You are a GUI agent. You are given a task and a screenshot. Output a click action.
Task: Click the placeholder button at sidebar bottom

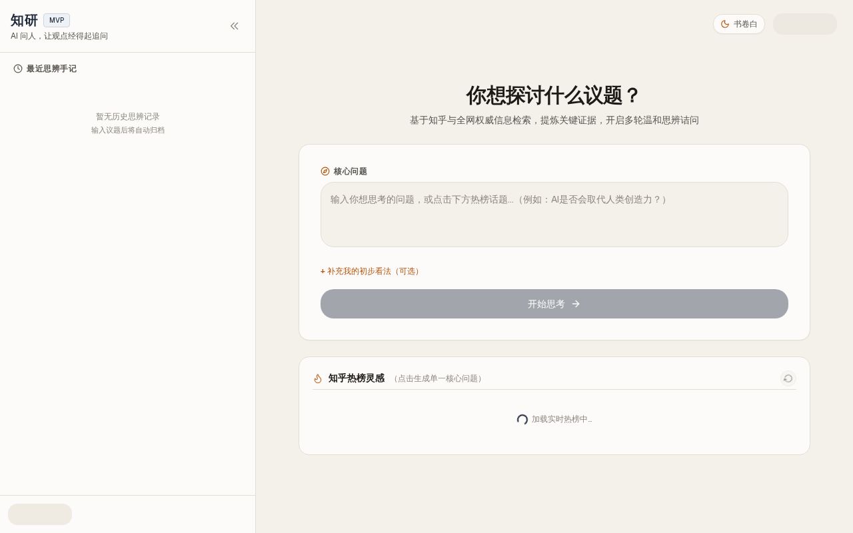40,514
